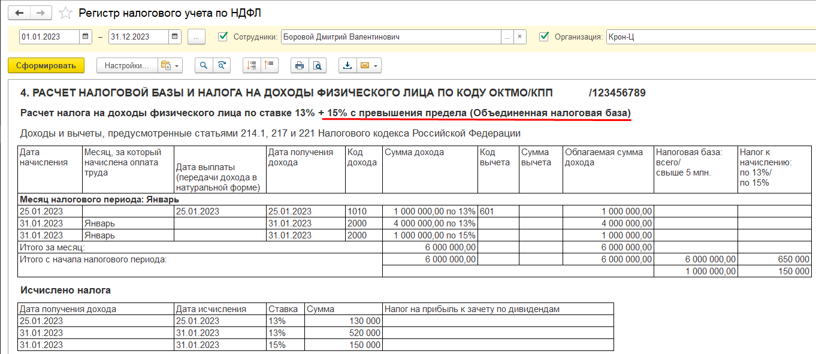Open calendar for start date 01.01.2023

(86, 37)
